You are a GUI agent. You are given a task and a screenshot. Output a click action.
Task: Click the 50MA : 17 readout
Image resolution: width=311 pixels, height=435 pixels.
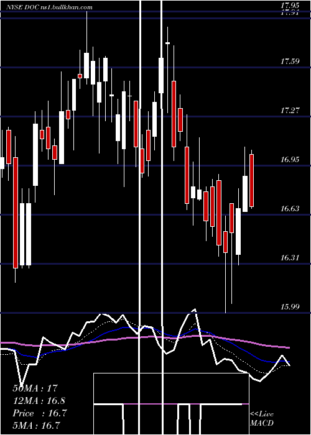[35, 388]
